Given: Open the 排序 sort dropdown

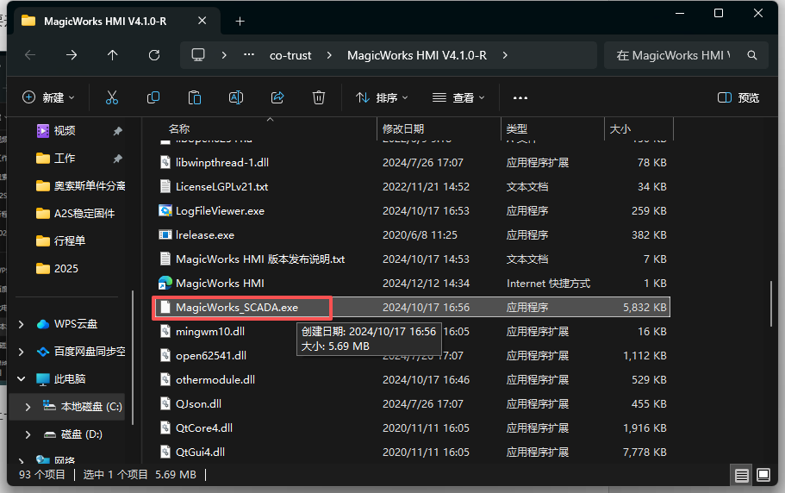Looking at the screenshot, I should tap(382, 97).
